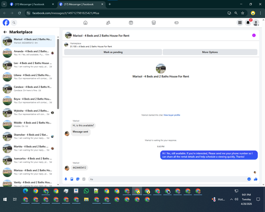Reload the page

click(x=20, y=13)
